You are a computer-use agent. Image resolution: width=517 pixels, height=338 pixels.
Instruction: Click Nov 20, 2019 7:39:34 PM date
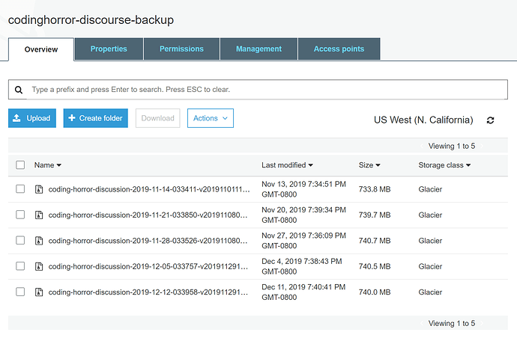pos(303,210)
